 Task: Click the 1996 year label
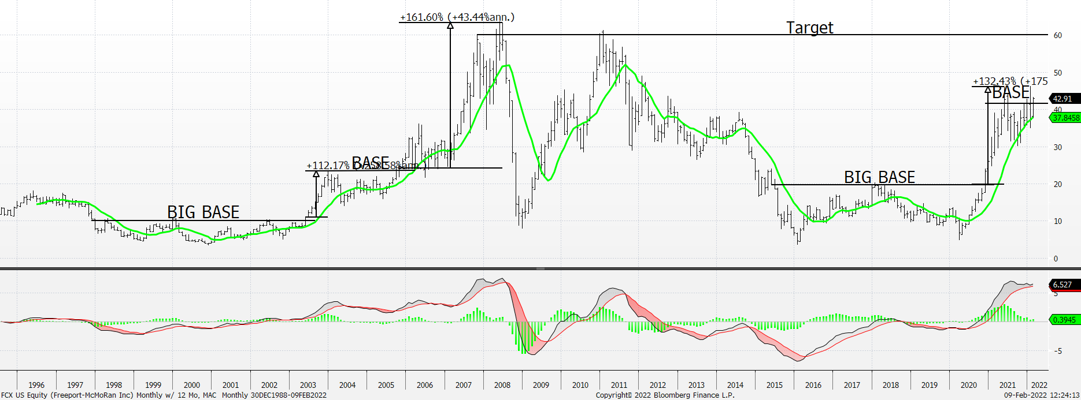(36, 385)
